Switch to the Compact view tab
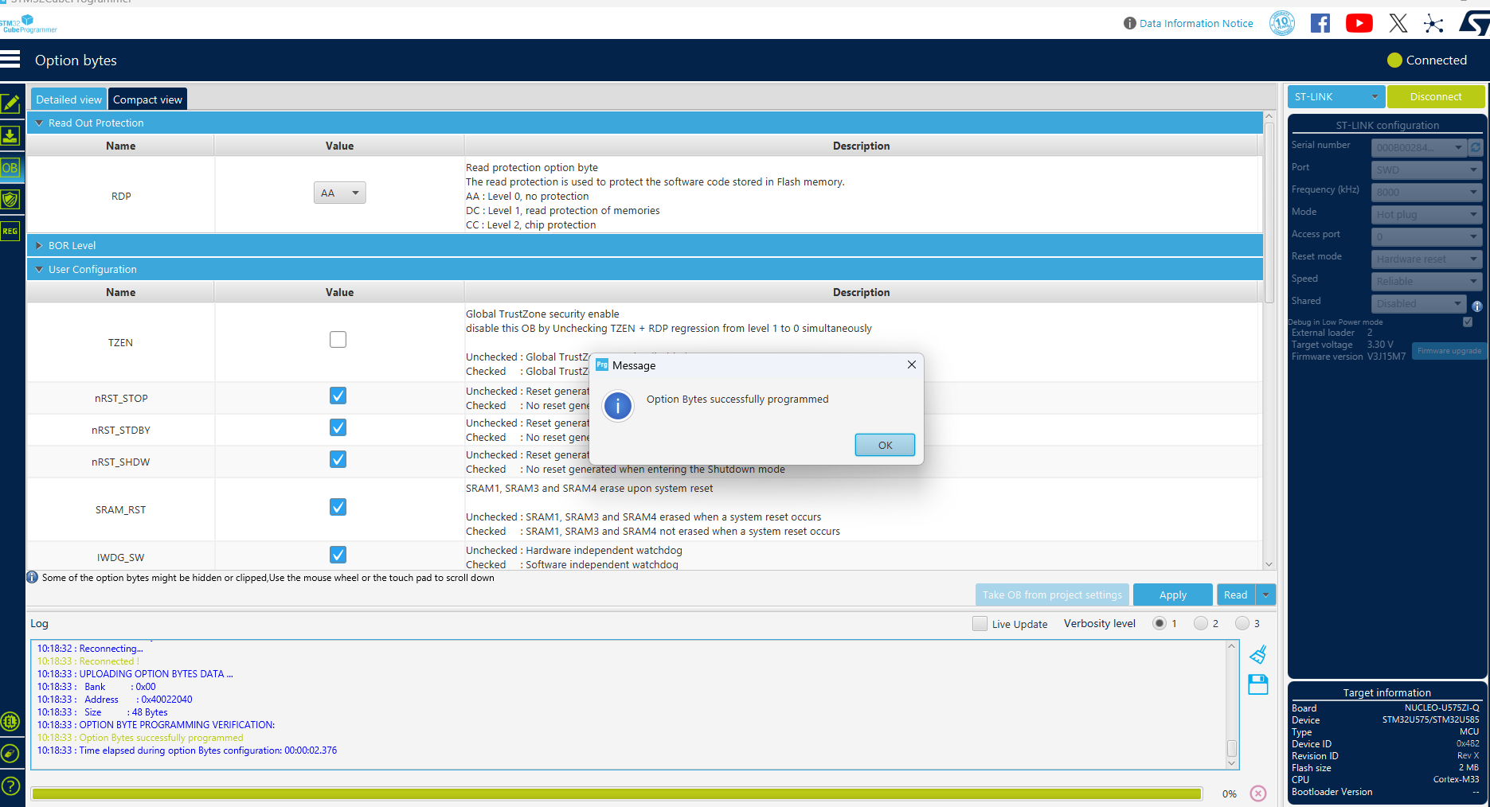This screenshot has height=807, width=1490. click(147, 99)
